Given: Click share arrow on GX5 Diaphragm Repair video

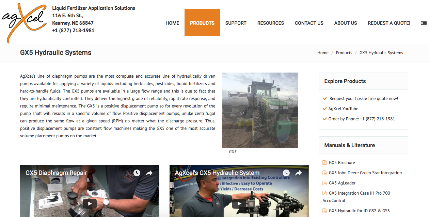Looking at the screenshot, I should coord(149,173).
